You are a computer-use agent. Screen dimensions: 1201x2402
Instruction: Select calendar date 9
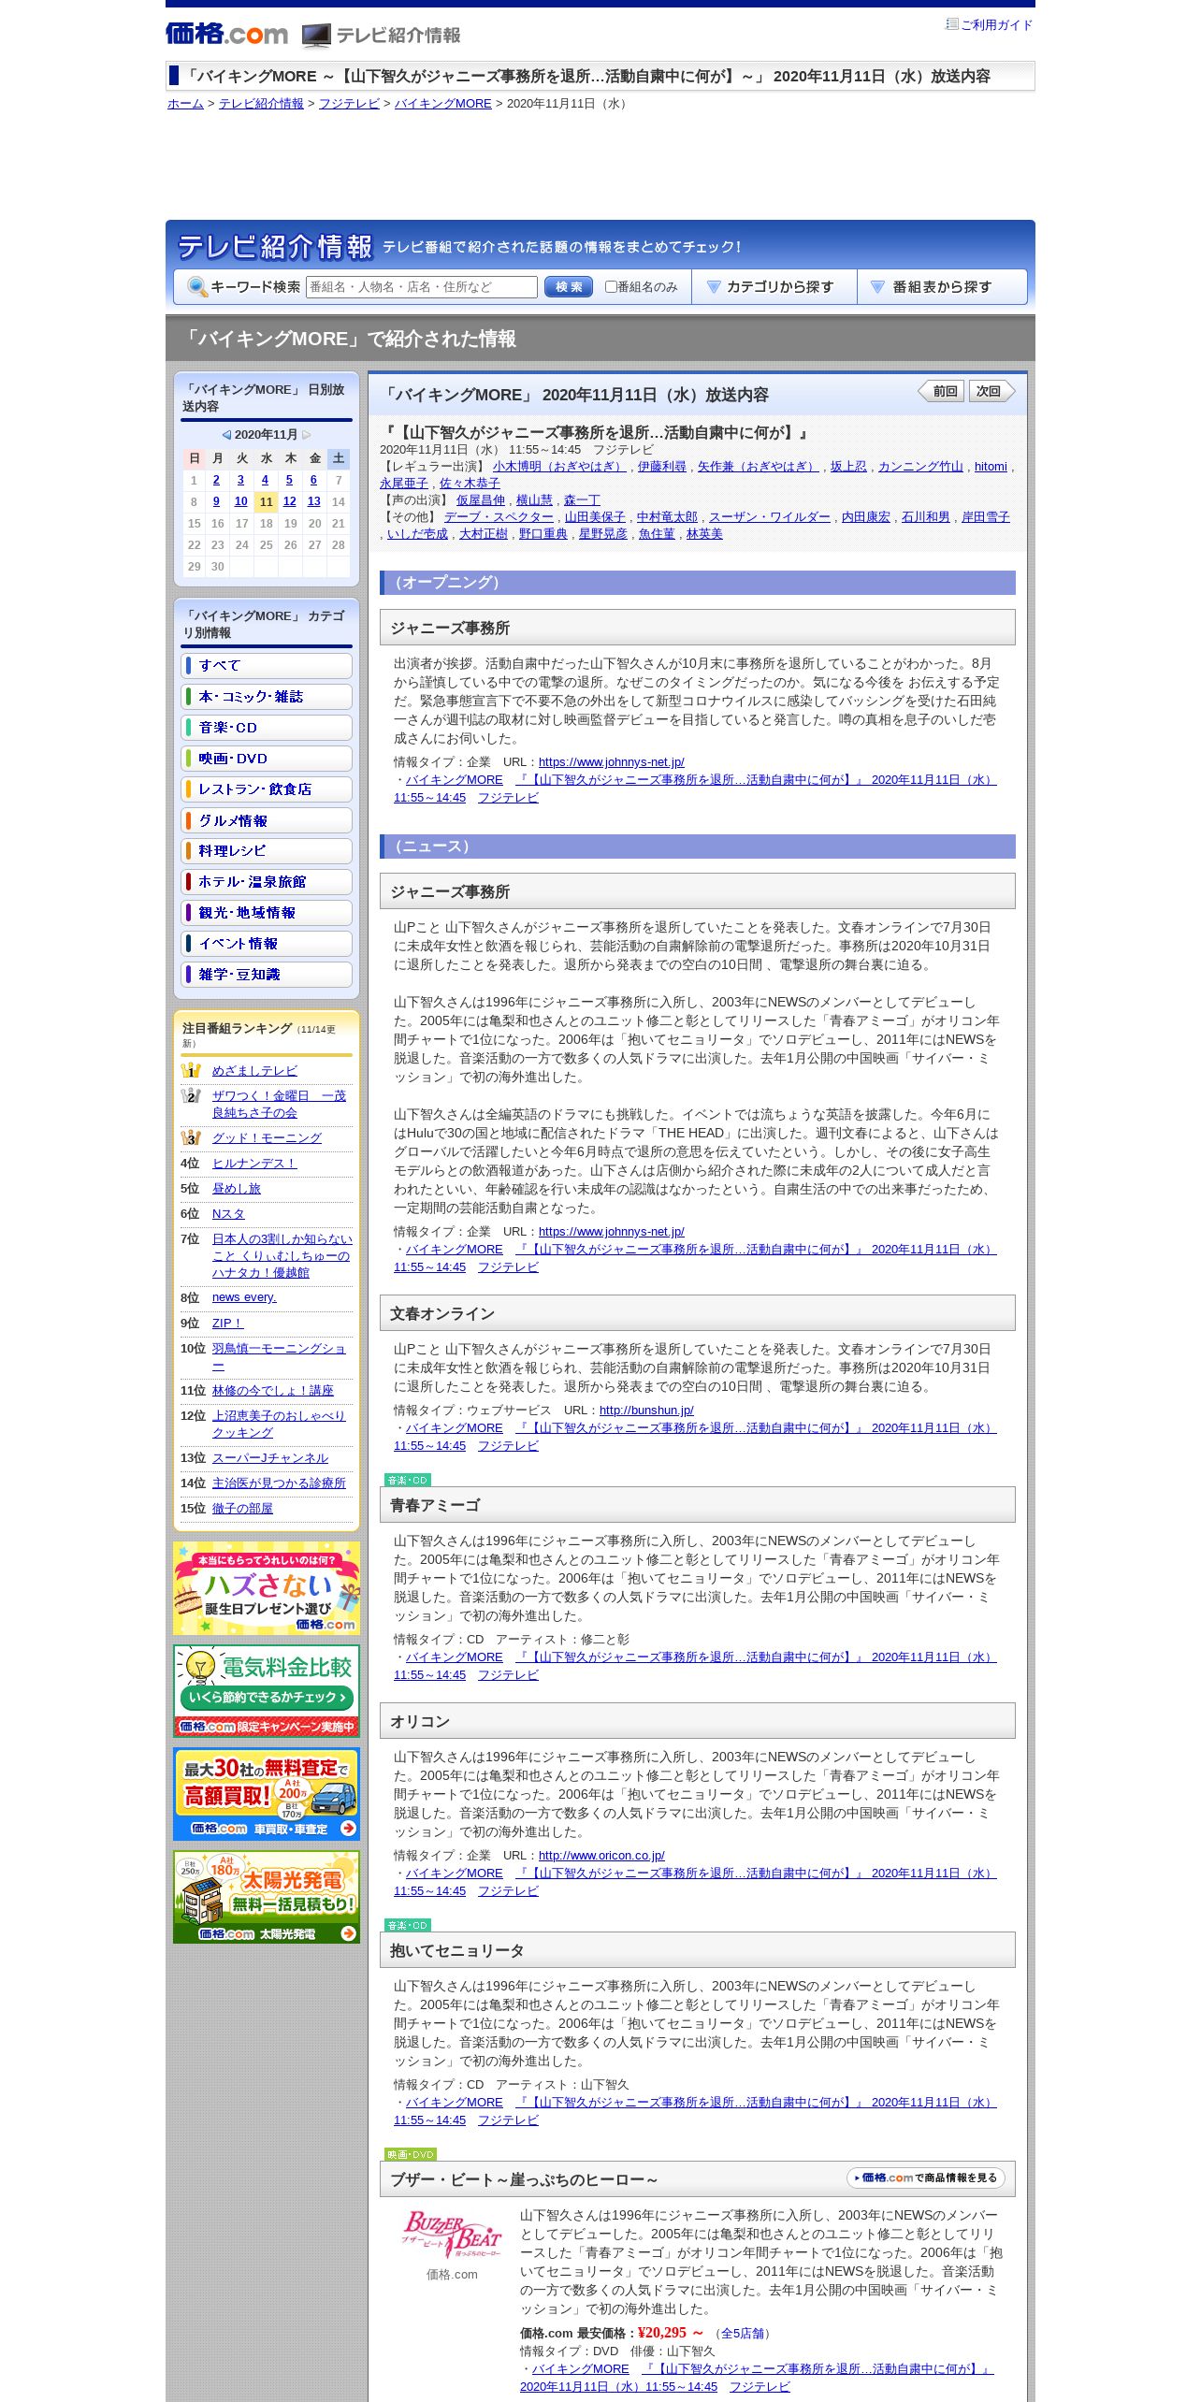click(x=216, y=501)
